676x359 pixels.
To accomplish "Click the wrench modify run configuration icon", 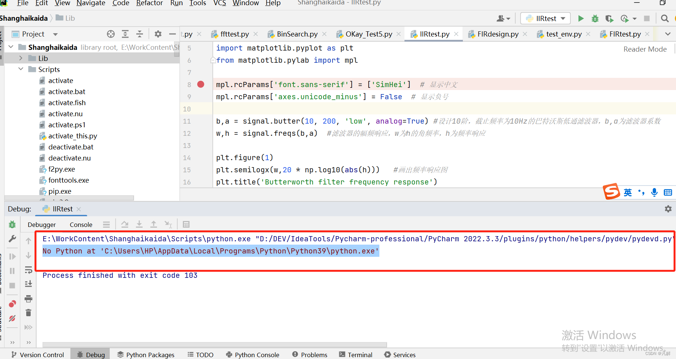I will coord(12,239).
